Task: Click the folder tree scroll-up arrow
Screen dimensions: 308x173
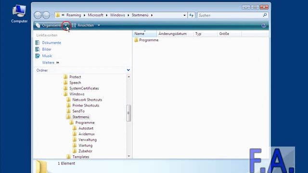Action: point(128,77)
